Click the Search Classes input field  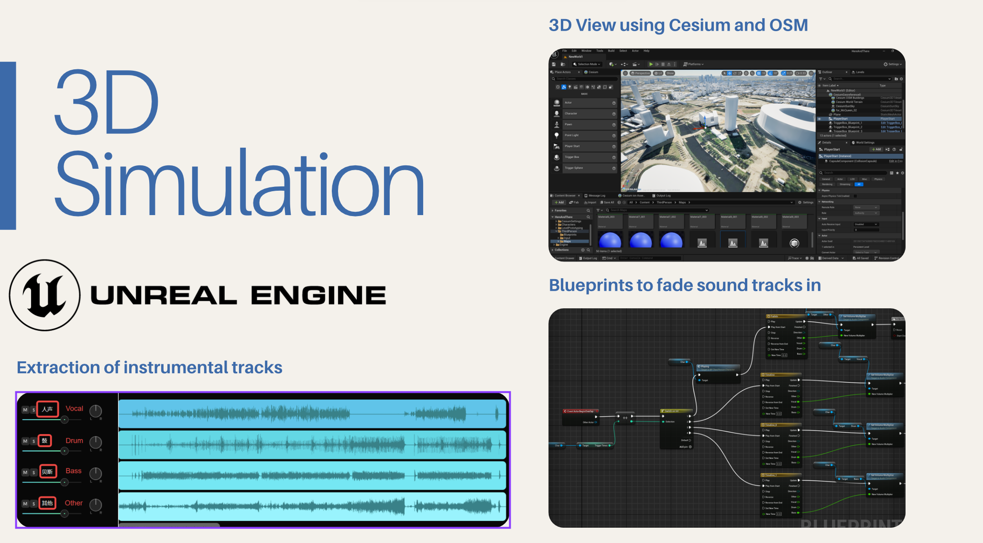pyautogui.click(x=584, y=79)
